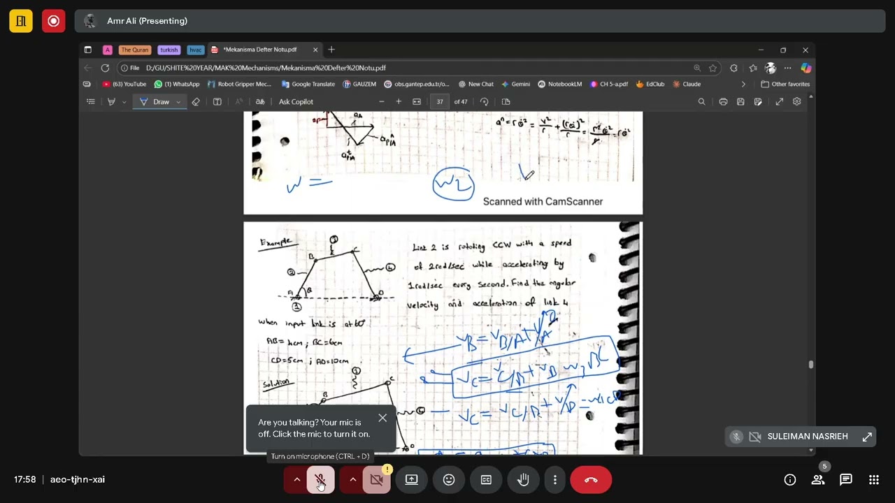
Task: Open Edge settings and more menu
Action: pos(788,68)
